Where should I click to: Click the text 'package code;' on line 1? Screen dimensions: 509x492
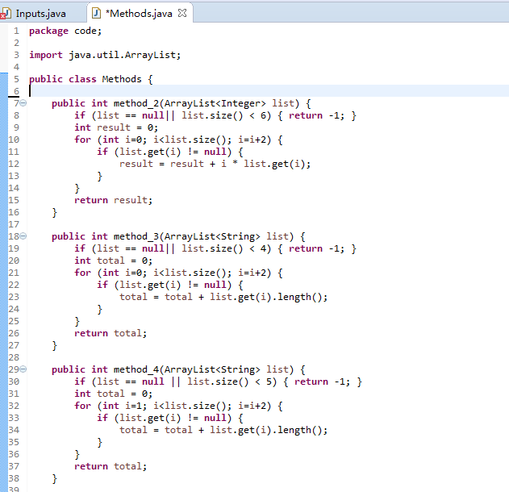point(65,31)
